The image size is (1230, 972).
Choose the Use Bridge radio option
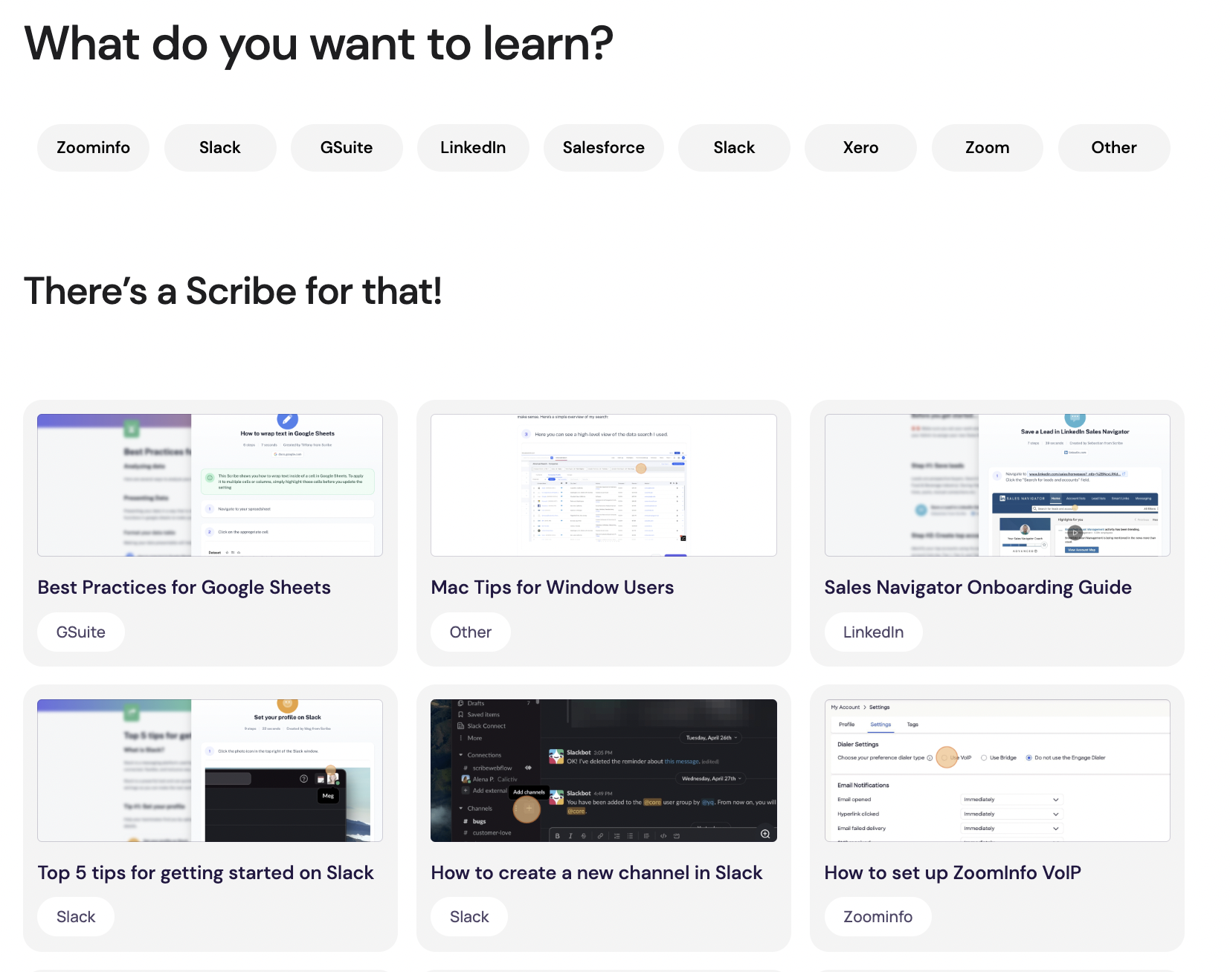click(x=985, y=757)
